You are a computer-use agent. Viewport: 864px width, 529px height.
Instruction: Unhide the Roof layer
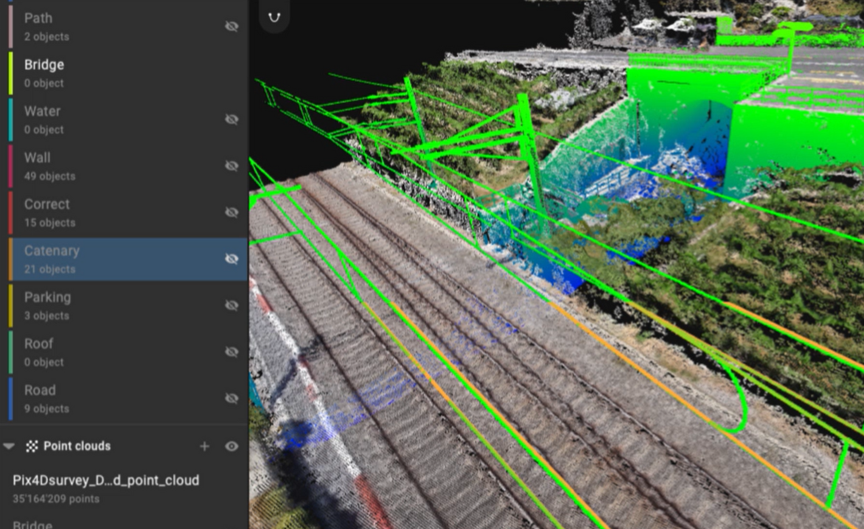click(x=231, y=352)
